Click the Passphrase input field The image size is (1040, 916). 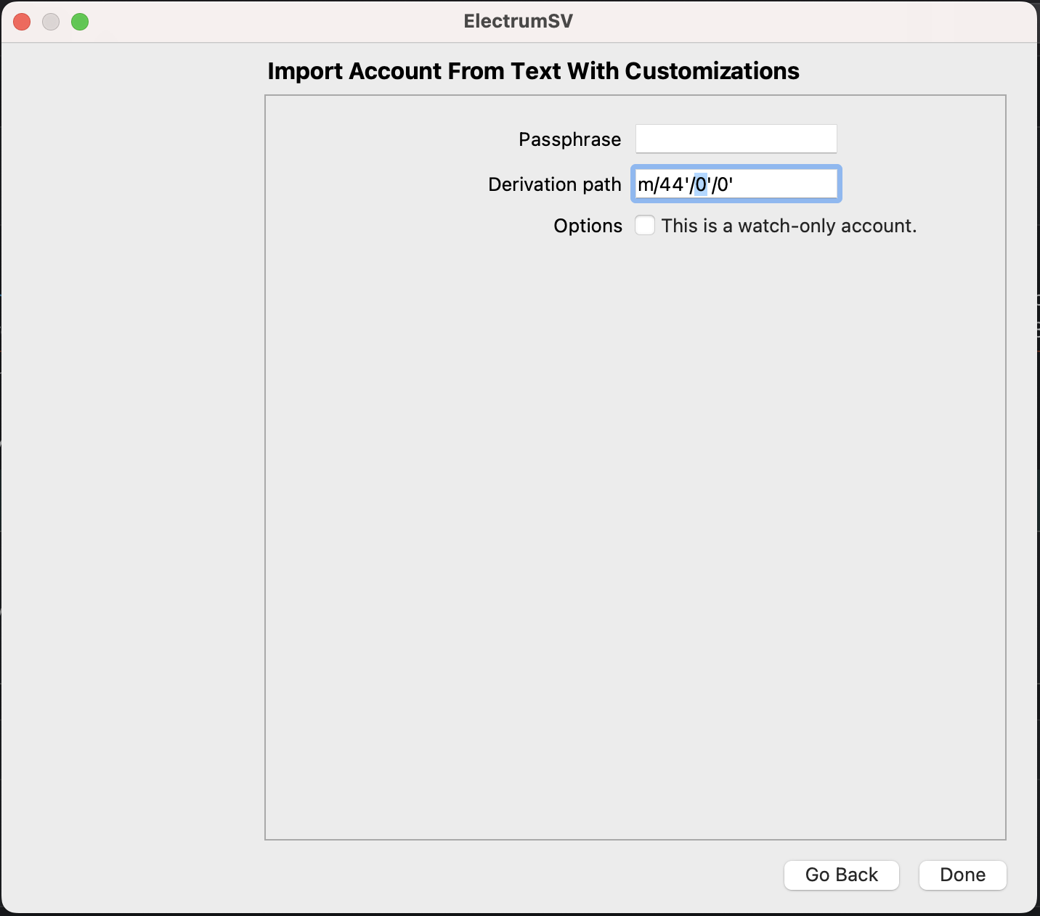point(736,139)
